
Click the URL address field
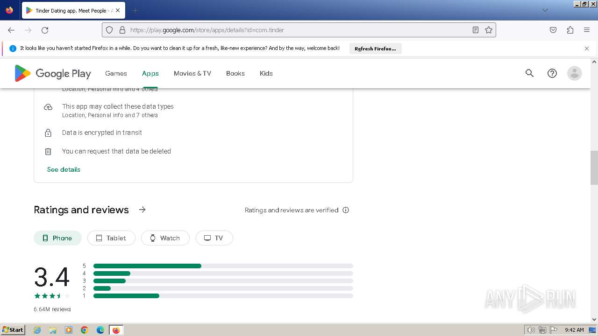tap(299, 30)
